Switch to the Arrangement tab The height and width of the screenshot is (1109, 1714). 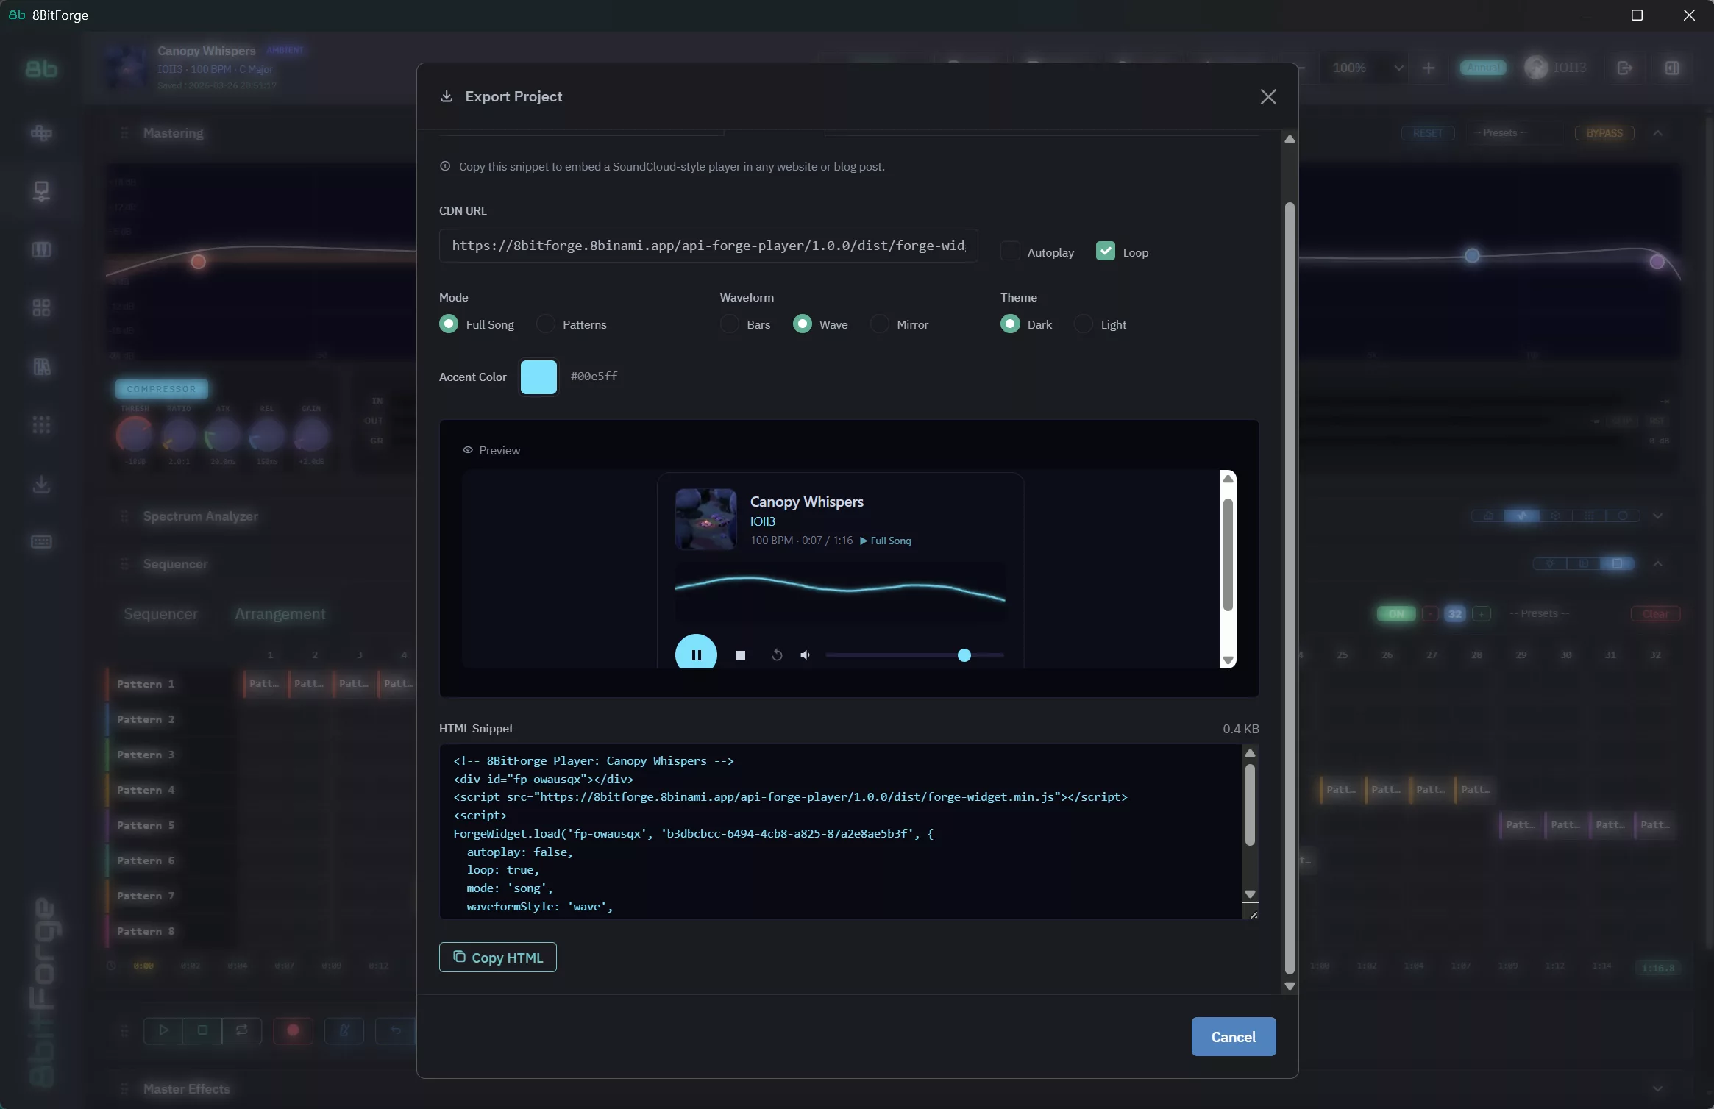280,614
